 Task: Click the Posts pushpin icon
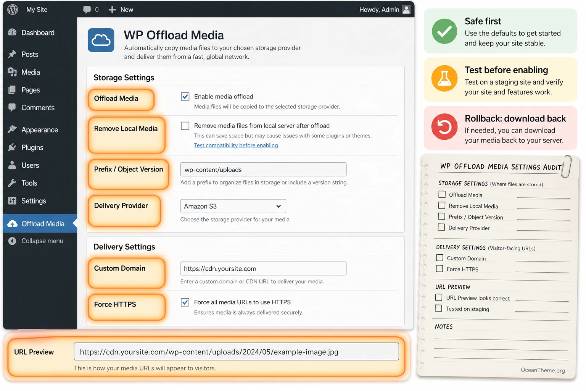(x=12, y=54)
